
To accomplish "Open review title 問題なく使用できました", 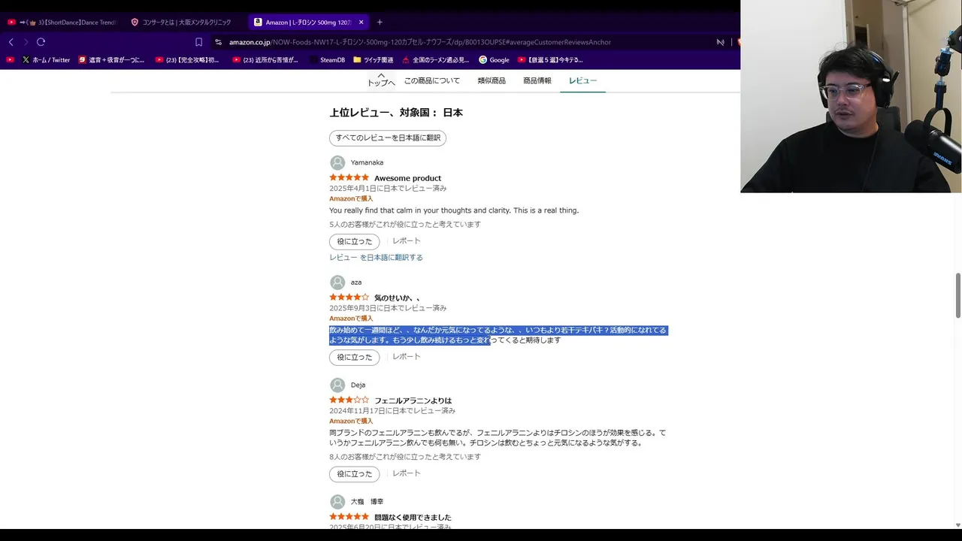I will pos(413,518).
